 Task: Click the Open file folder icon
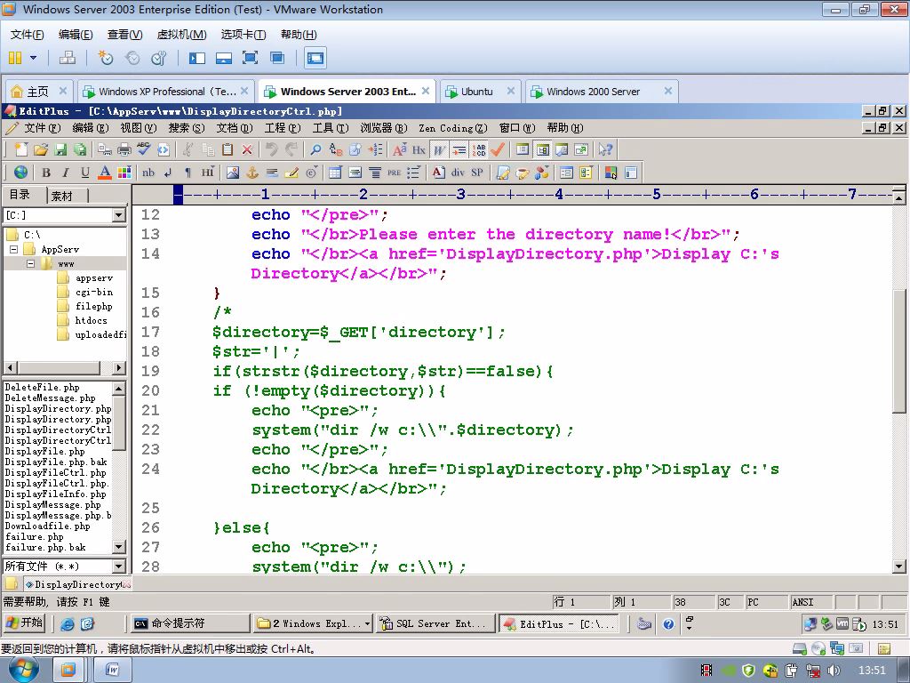coord(41,149)
